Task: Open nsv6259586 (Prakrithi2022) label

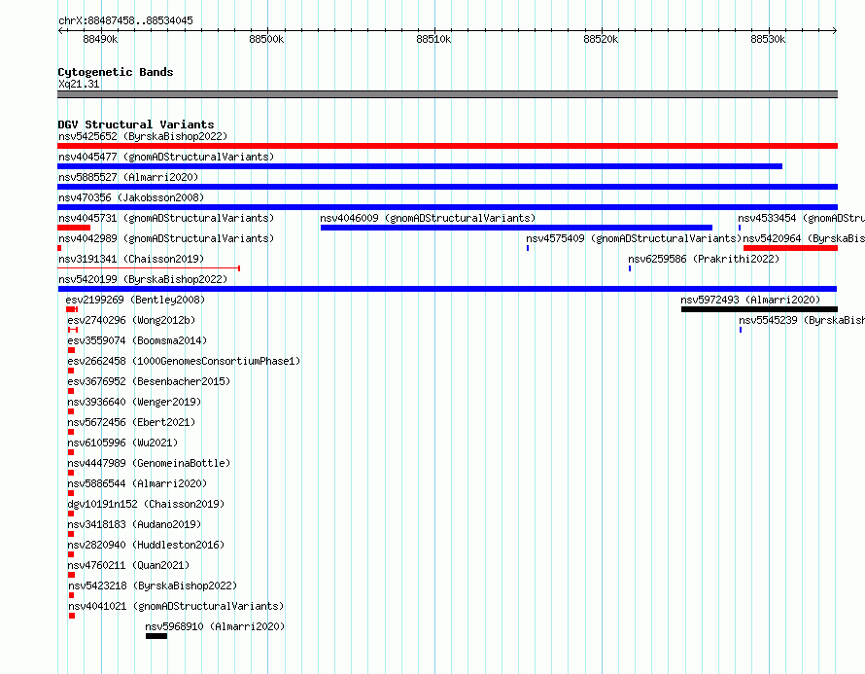Action: 704,259
